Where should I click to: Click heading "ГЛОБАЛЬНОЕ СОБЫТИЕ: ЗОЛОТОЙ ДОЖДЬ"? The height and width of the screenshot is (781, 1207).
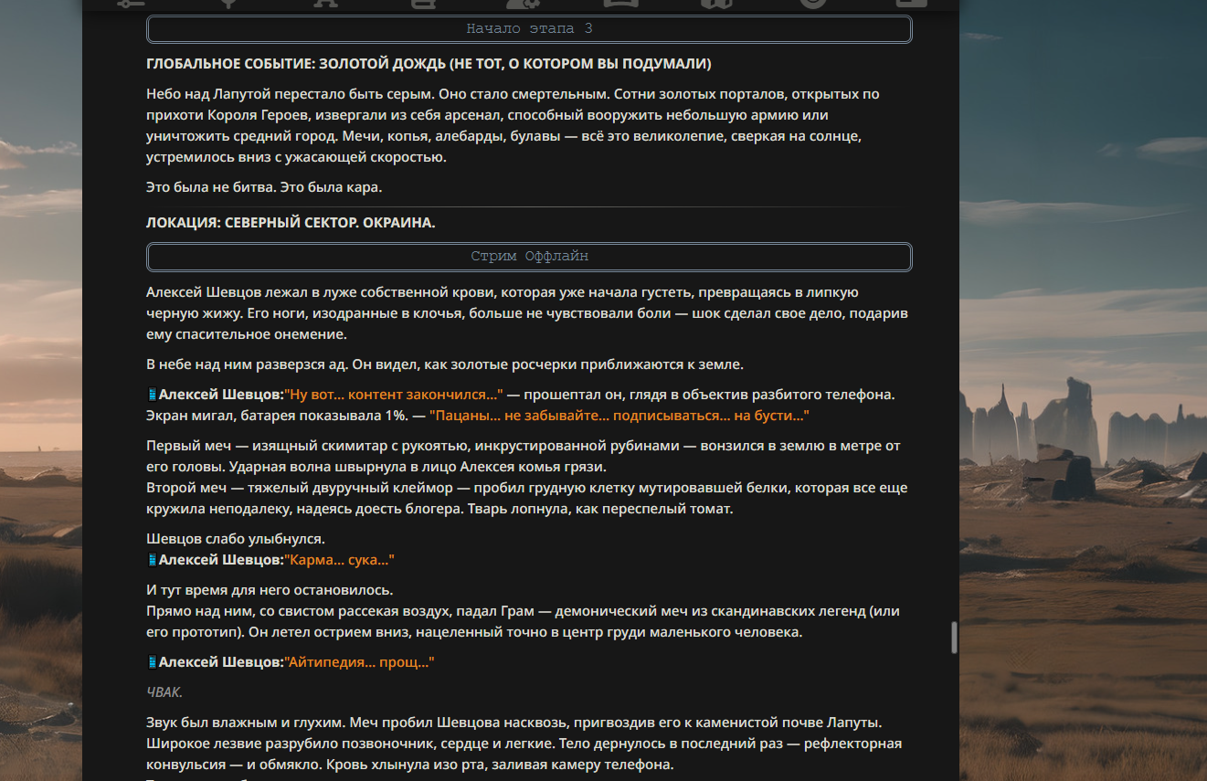(429, 64)
